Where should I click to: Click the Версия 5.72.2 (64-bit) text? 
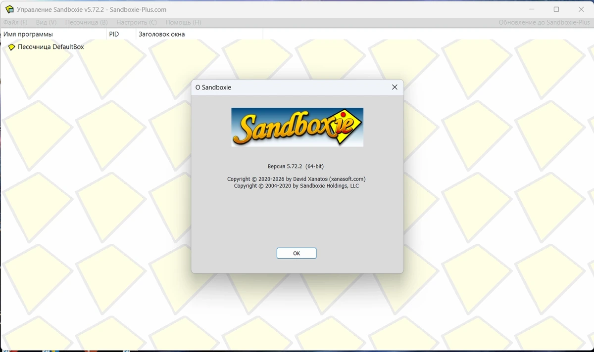[x=296, y=166]
